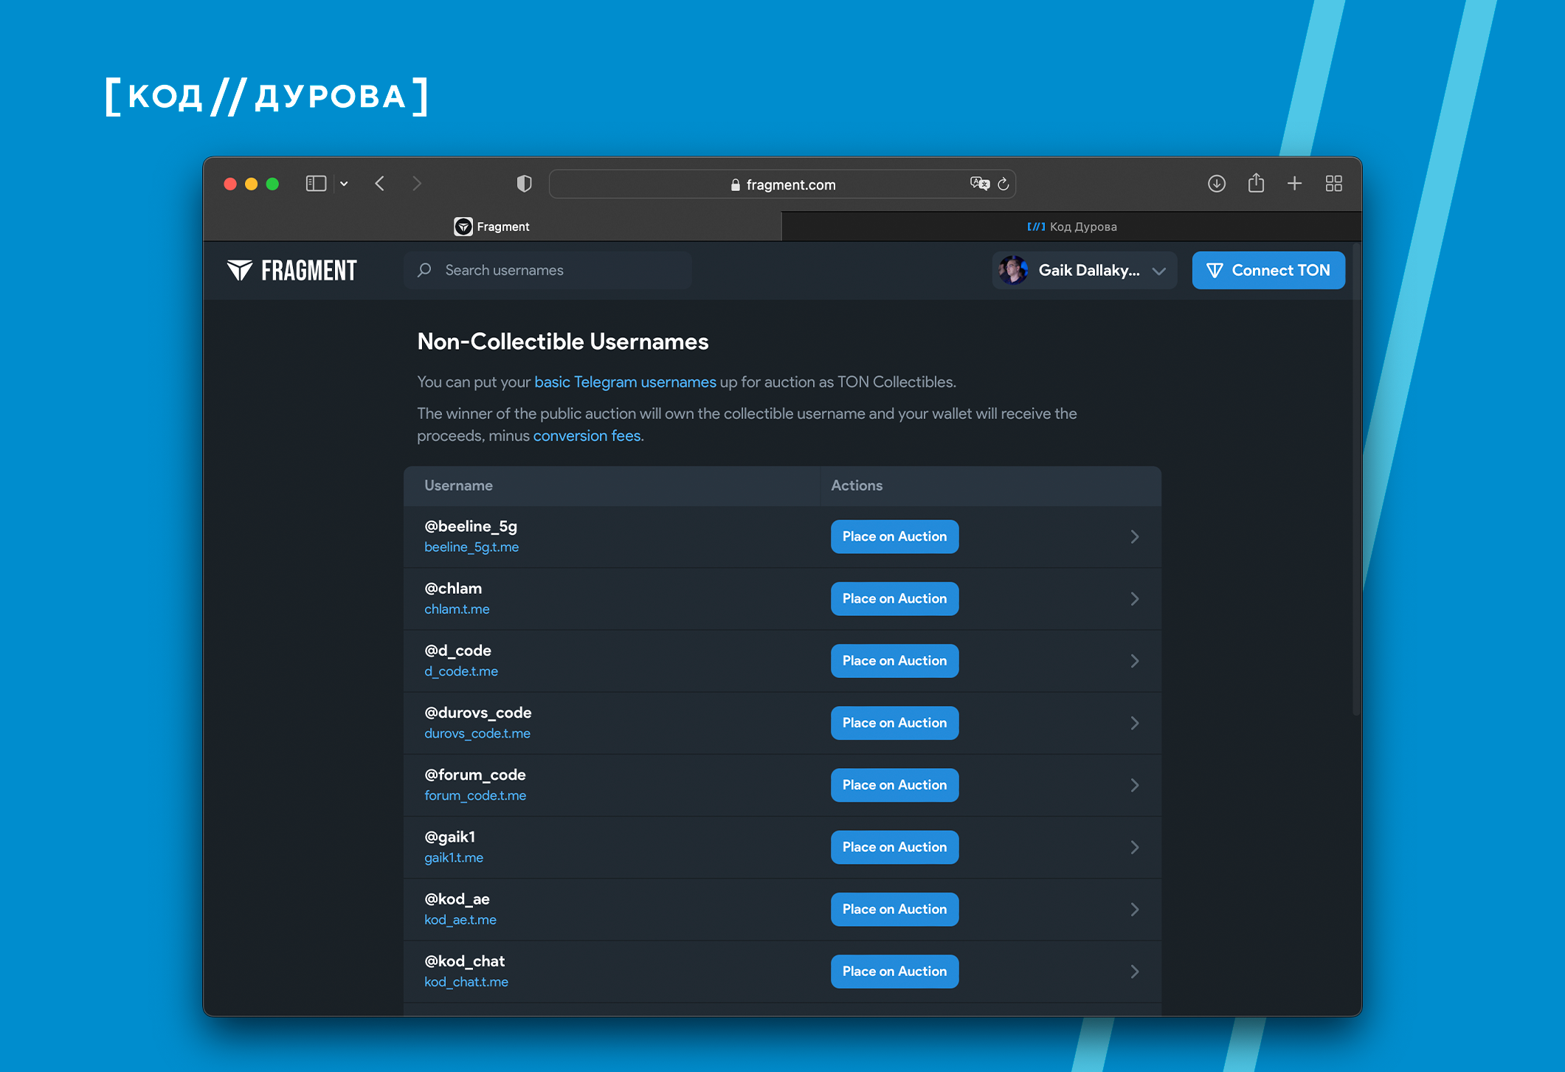The height and width of the screenshot is (1072, 1565).
Task: Place @forum_code on auction
Action: [894, 785]
